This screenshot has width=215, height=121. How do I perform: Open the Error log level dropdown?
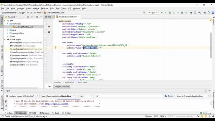click(x=86, y=96)
